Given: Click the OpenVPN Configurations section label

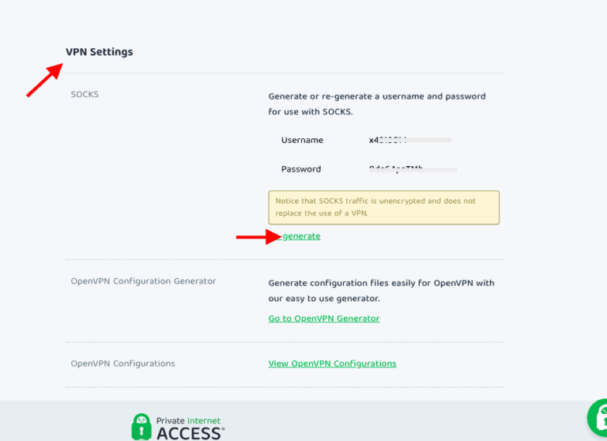Looking at the screenshot, I should tap(123, 364).
